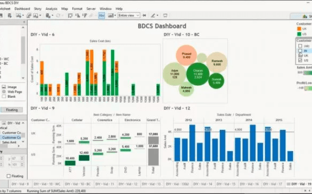Open the Analysis menu
This screenshot has height=194, width=312.
coord(51,9)
